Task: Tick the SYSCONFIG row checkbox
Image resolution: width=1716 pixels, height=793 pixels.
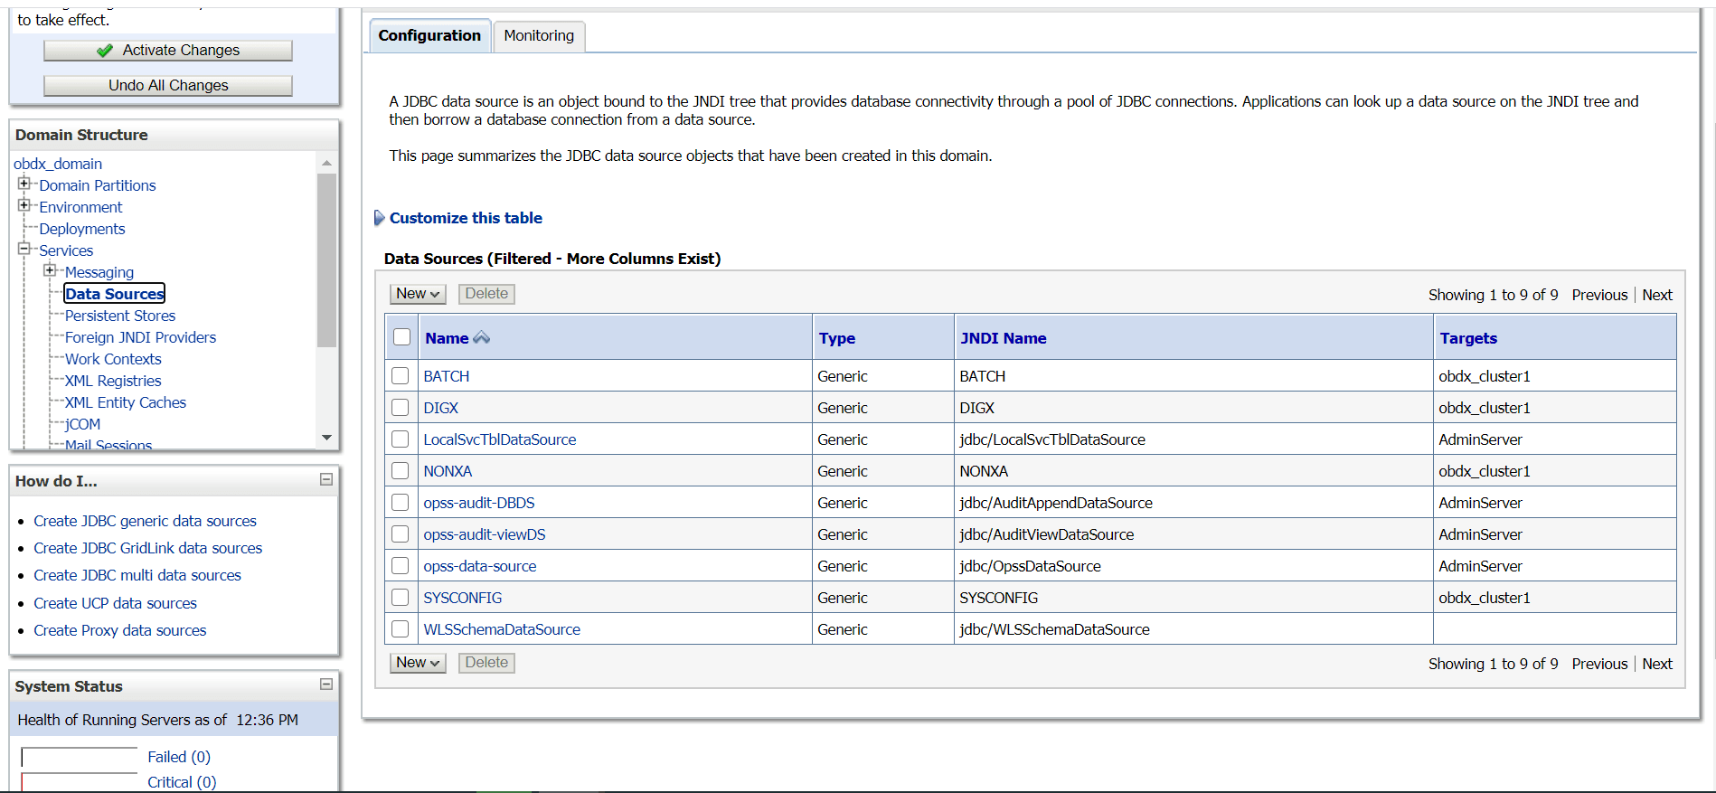Action: point(401,597)
